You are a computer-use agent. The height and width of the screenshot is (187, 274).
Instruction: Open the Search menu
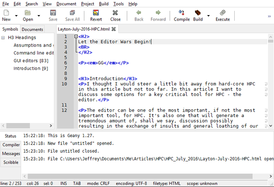pyautogui.click(x=32, y=4)
